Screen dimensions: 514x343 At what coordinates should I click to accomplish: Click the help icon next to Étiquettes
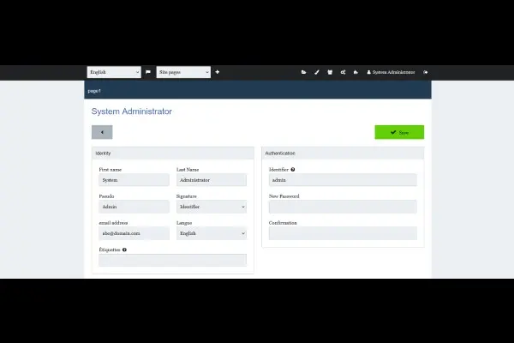124,250
